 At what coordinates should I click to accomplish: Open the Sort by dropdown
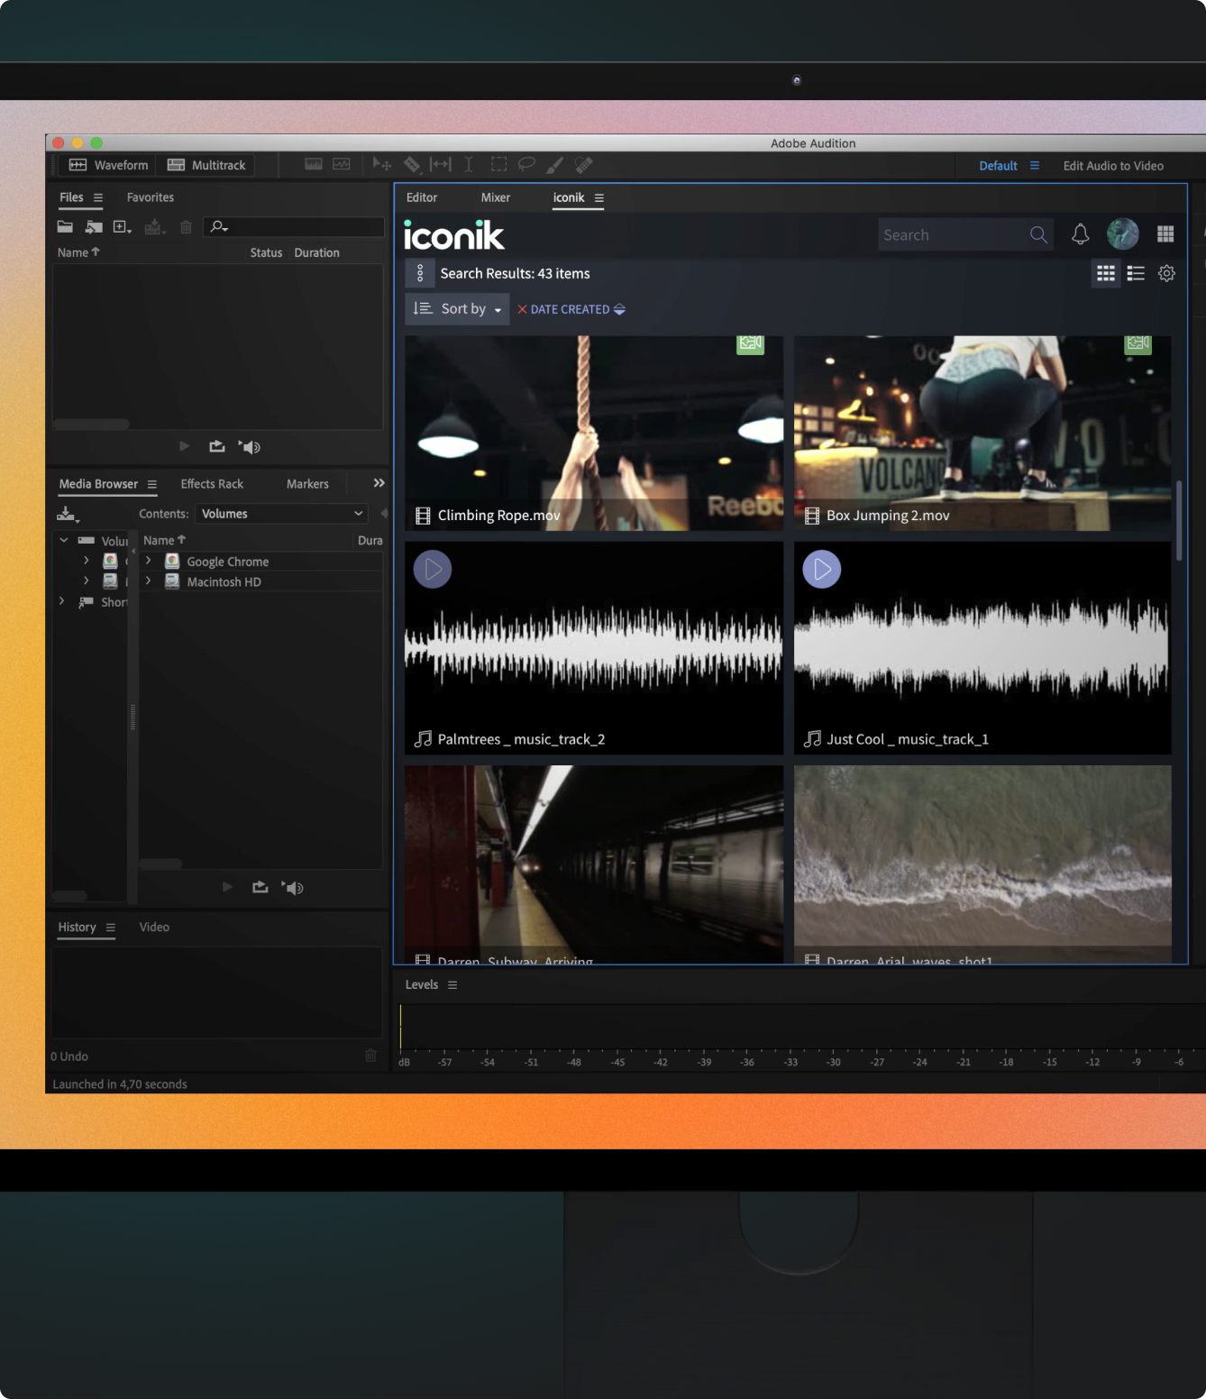(x=457, y=308)
